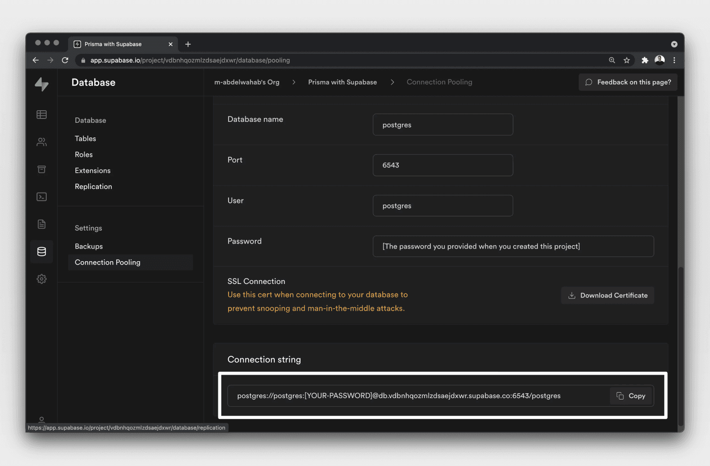The height and width of the screenshot is (466, 710).
Task: Open project Settings gear icon
Action: [x=42, y=279]
